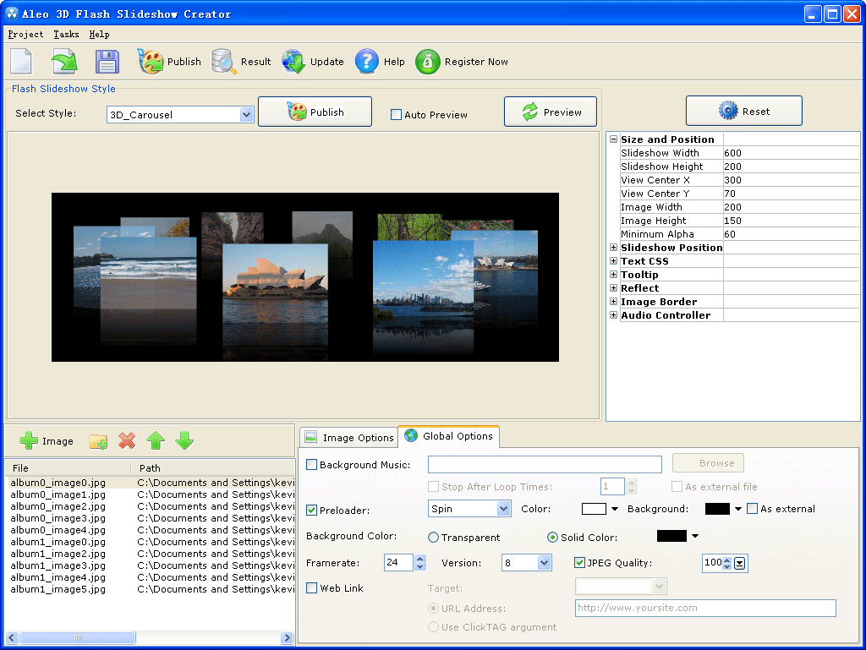Viewport: 866px width, 650px height.
Task: Click the Preview button
Action: click(x=550, y=111)
